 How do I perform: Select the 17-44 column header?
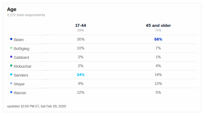pos(81,26)
